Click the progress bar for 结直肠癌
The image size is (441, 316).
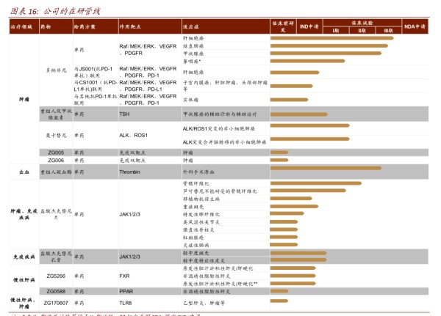[329, 45]
